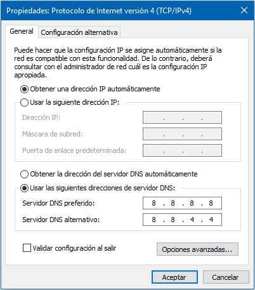
Task: Enable Validar configuración al salir checkbox
Action: tap(27, 248)
